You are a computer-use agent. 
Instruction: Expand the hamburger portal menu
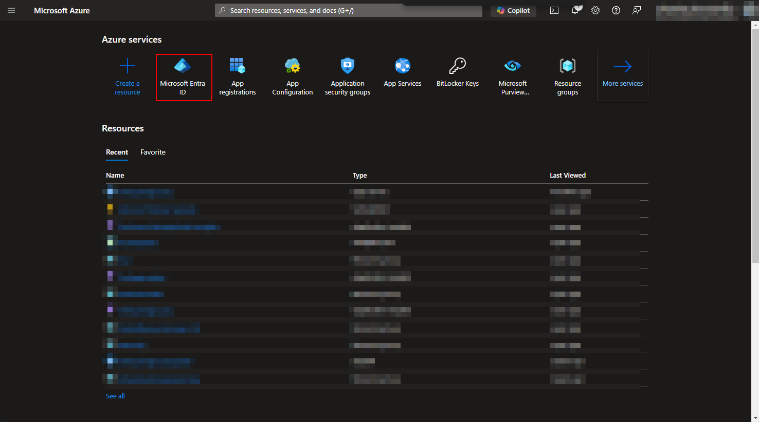tap(11, 10)
